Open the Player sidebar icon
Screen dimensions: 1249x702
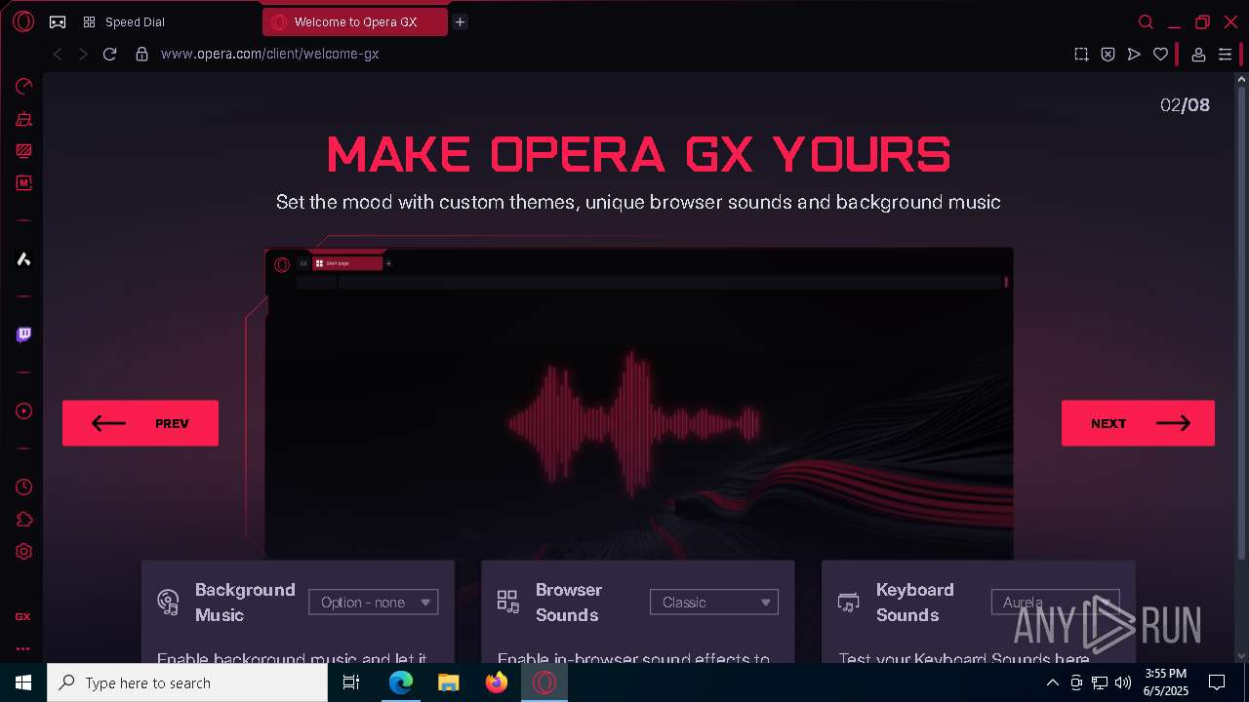pos(23,410)
